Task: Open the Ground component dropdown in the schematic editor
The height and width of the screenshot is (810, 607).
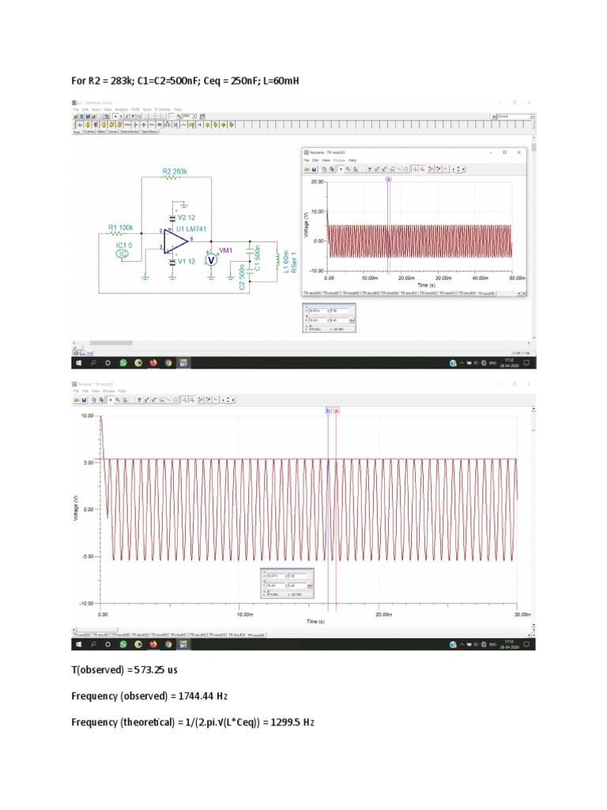Action: click(x=532, y=117)
